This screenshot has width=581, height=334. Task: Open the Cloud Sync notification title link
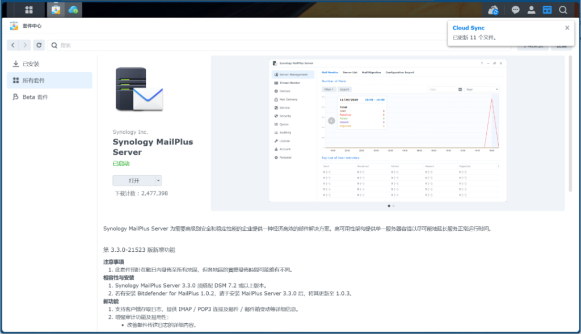tap(468, 28)
